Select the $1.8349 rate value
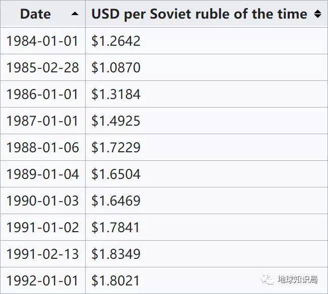The image size is (328, 294). pyautogui.click(x=116, y=254)
